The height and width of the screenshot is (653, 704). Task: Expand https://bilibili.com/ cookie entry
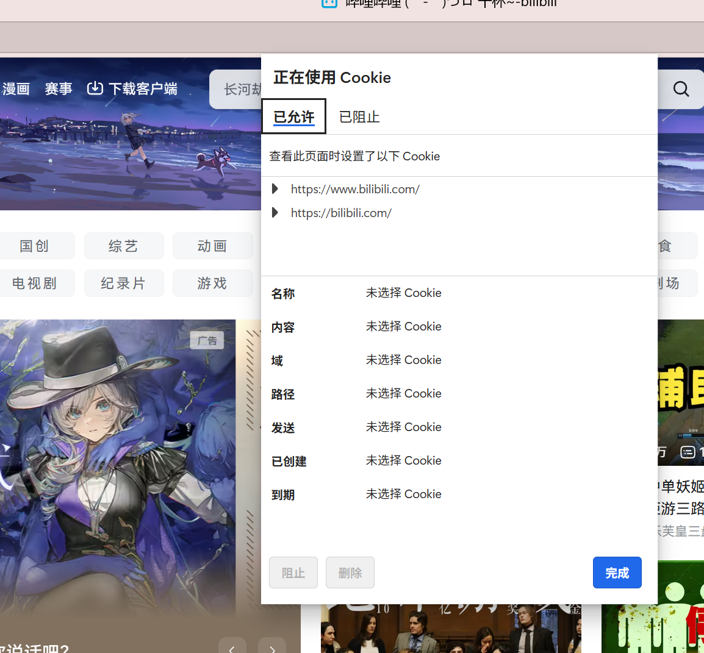click(275, 213)
